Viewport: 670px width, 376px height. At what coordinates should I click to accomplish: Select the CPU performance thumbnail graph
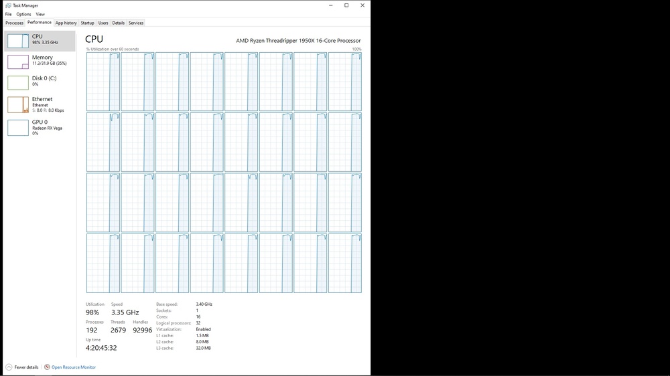point(18,41)
